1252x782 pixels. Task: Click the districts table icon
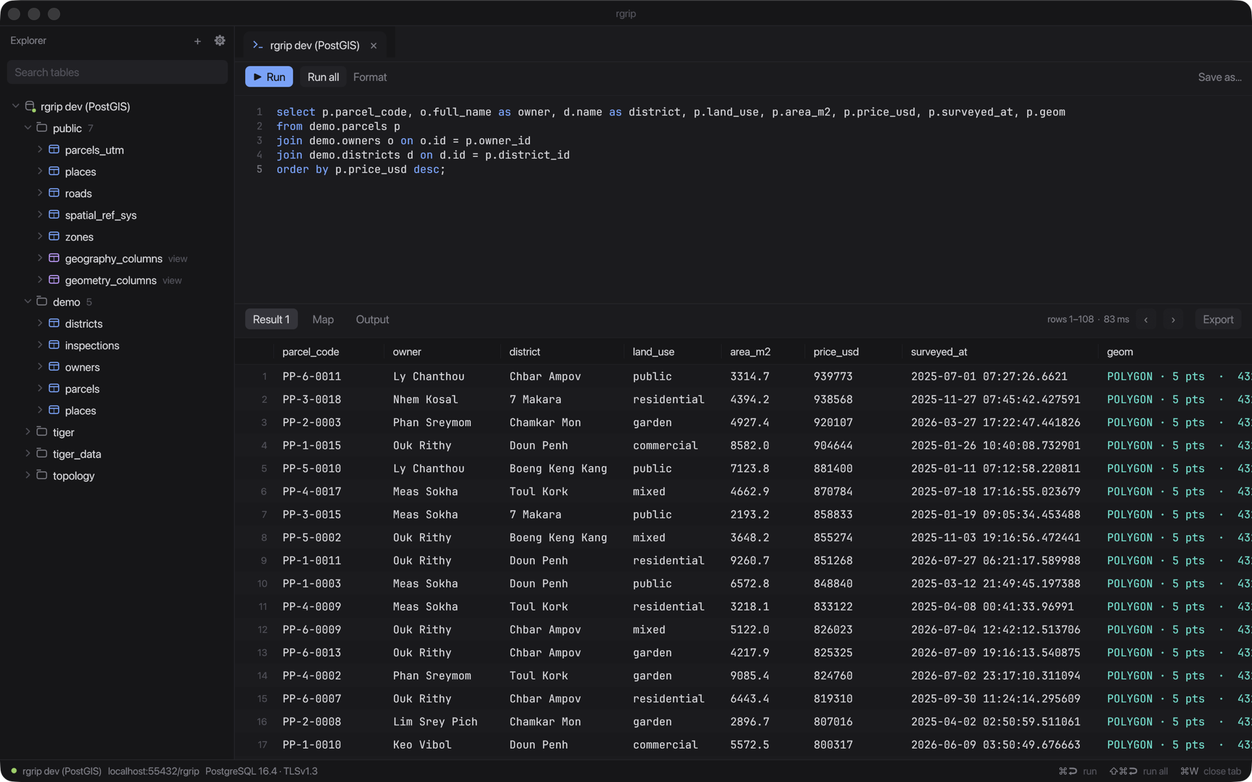point(54,324)
